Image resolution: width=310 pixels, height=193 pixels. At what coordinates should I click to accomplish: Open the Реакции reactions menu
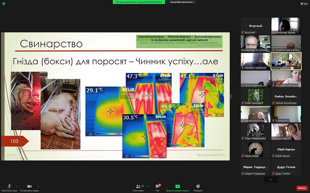pos(198,188)
